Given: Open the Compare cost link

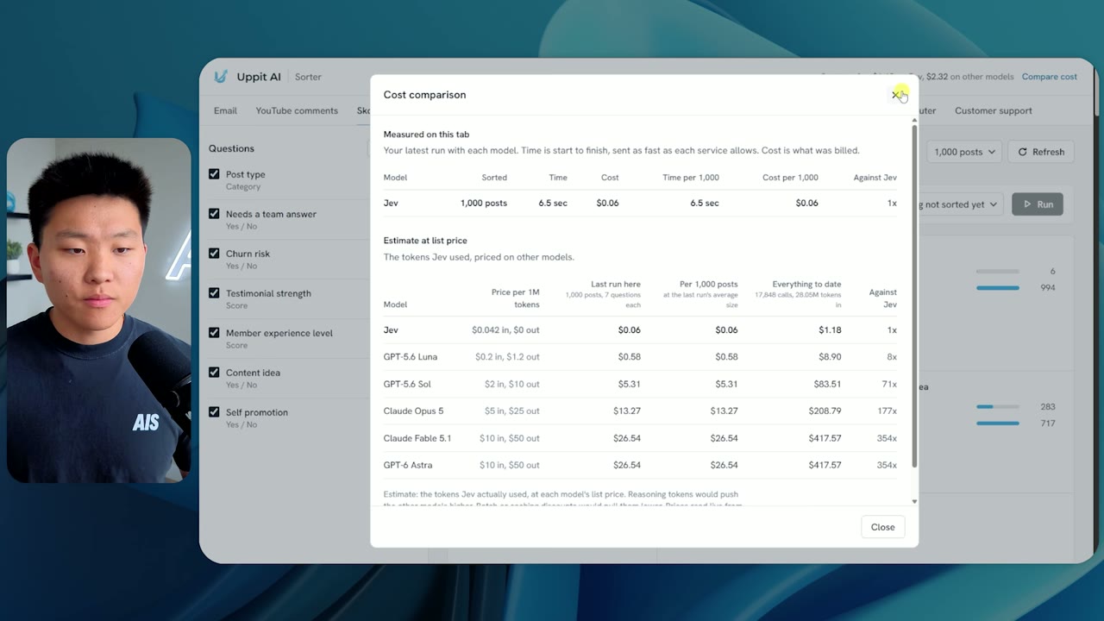Looking at the screenshot, I should coord(1050,77).
